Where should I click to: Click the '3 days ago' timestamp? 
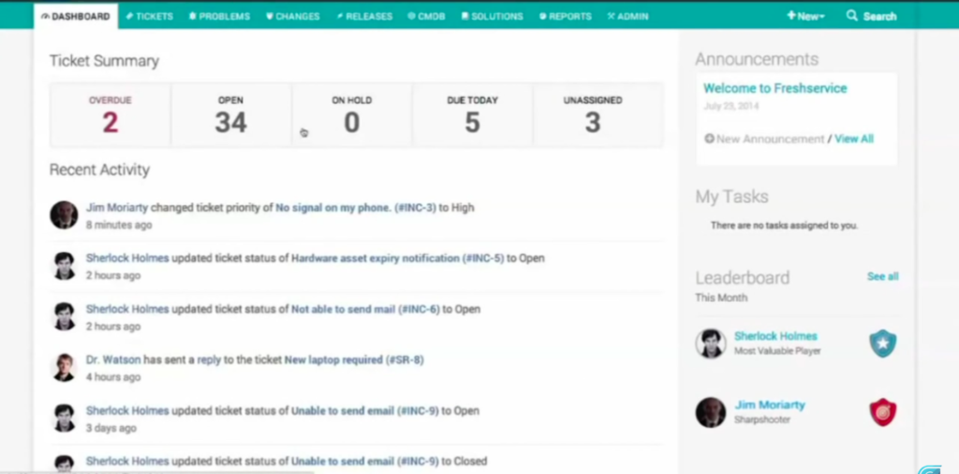point(111,428)
